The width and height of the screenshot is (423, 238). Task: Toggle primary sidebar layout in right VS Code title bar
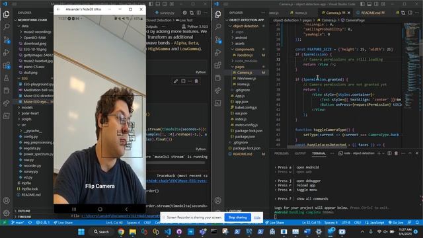362,4
